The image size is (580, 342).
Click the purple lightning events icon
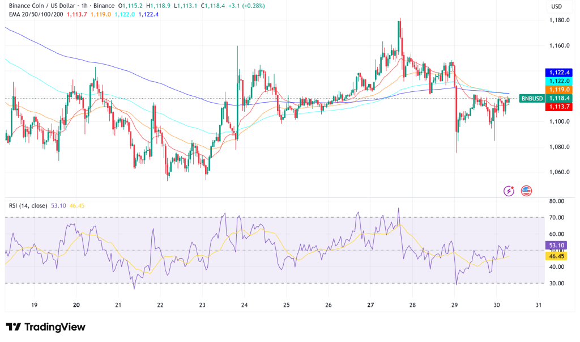[508, 192]
